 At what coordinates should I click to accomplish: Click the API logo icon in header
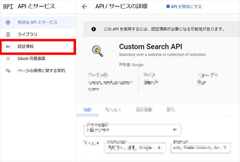point(8,6)
